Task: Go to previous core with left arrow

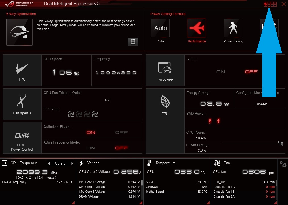Action: 49,163
